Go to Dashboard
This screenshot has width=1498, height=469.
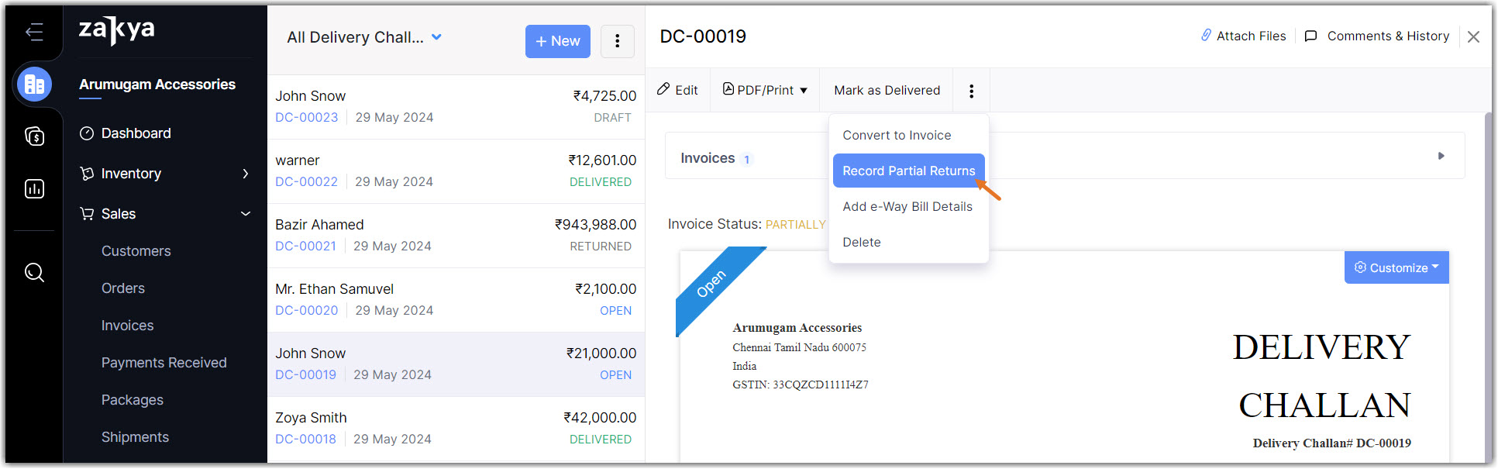(136, 133)
